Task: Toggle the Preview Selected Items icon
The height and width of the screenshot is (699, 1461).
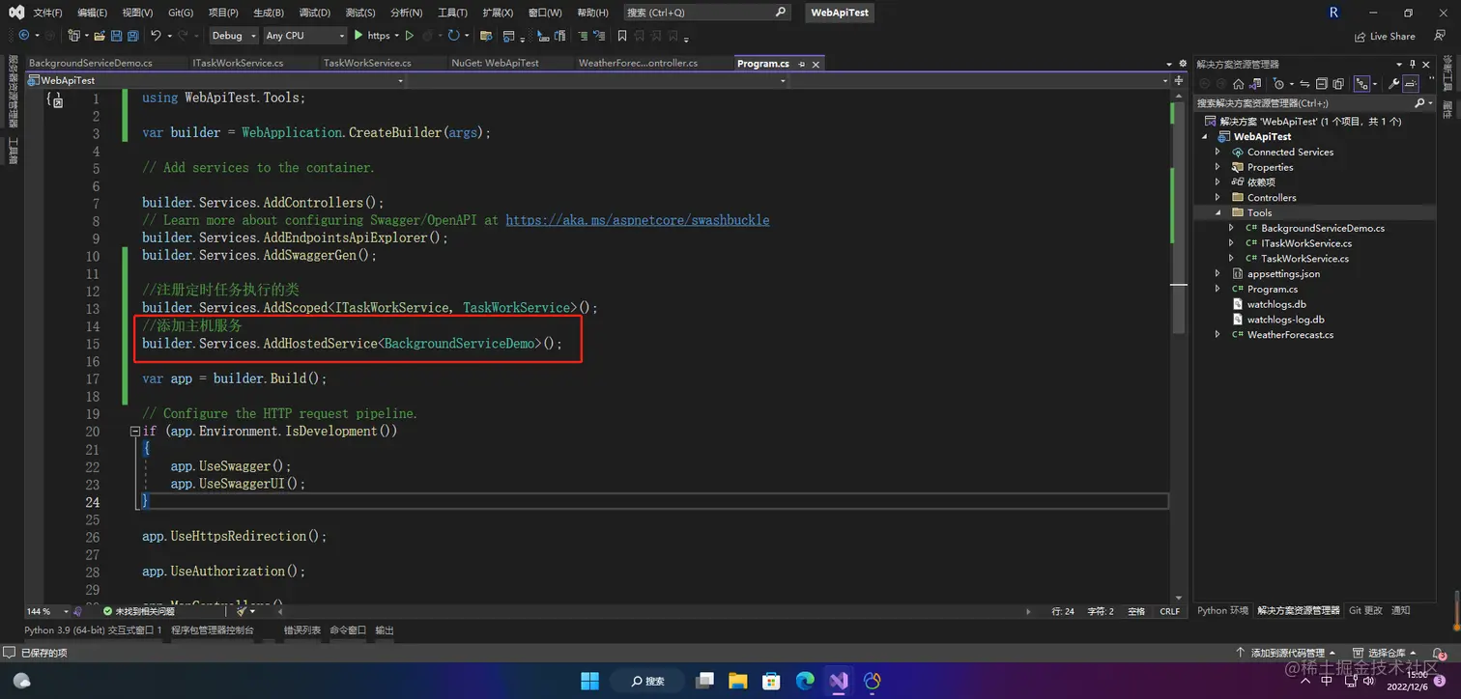Action: coord(1411,84)
